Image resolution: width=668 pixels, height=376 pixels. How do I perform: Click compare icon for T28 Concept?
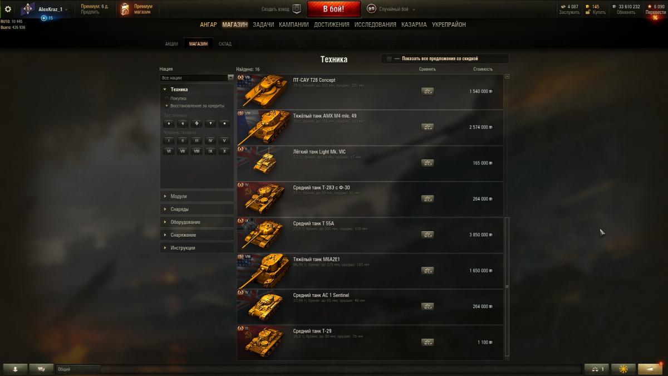coord(428,91)
